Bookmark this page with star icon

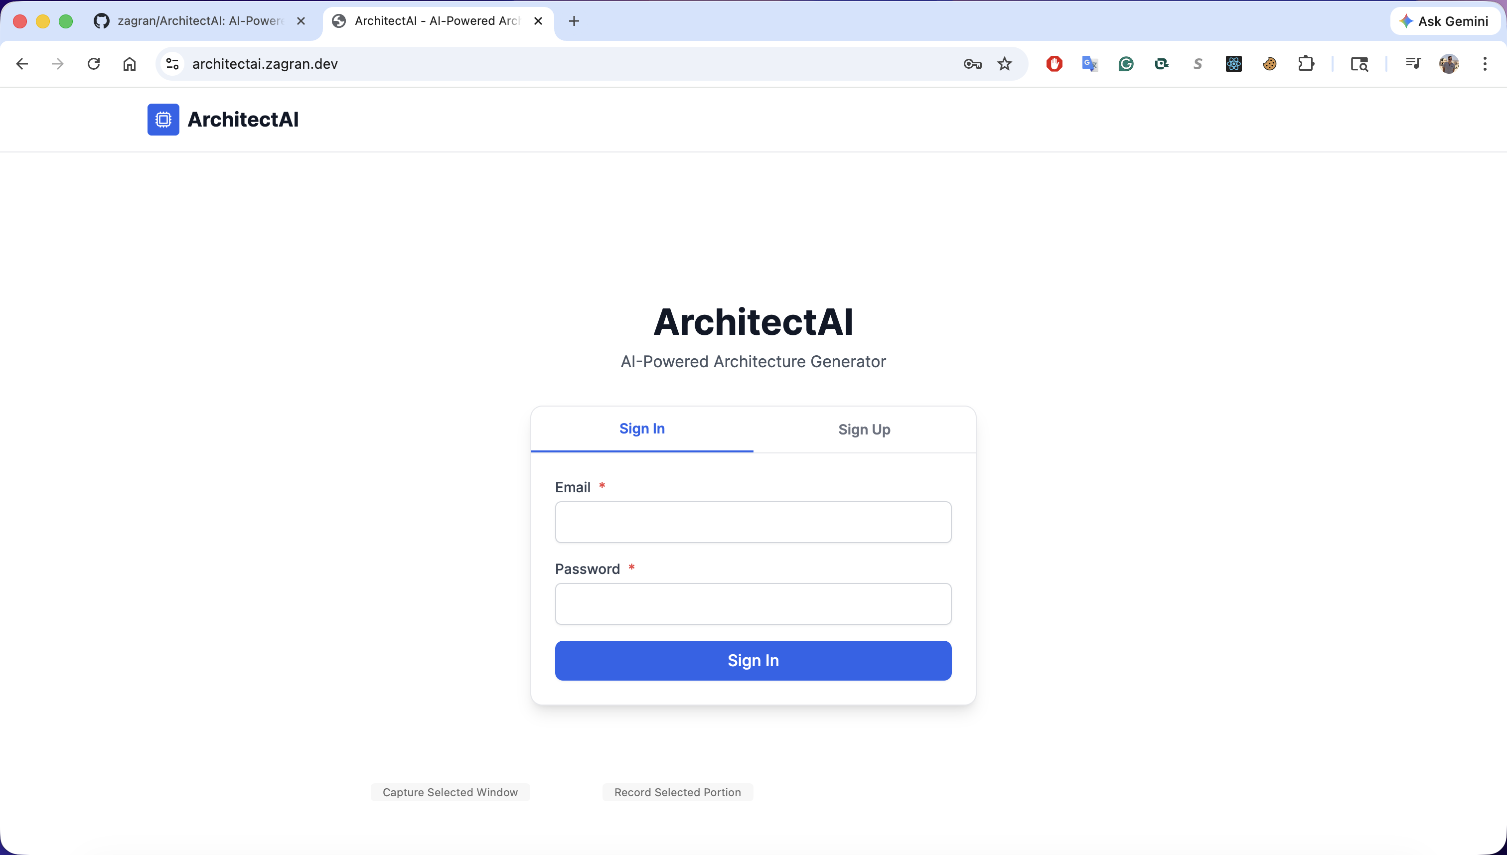(1005, 64)
